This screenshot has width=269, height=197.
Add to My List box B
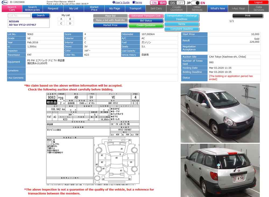point(70,19)
